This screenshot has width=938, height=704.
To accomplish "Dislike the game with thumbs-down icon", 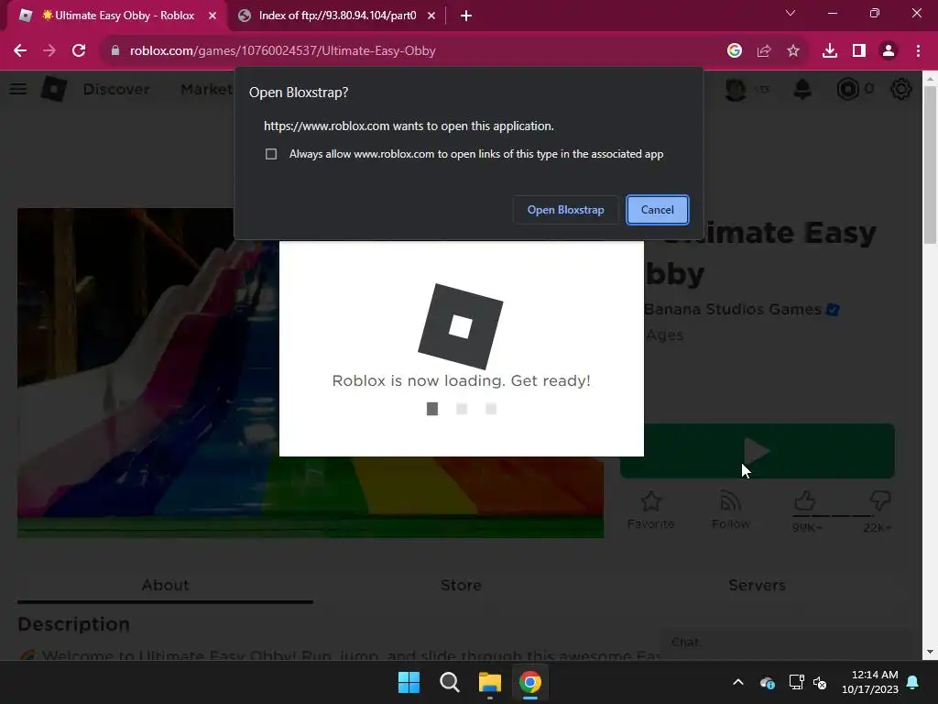I will [x=880, y=500].
